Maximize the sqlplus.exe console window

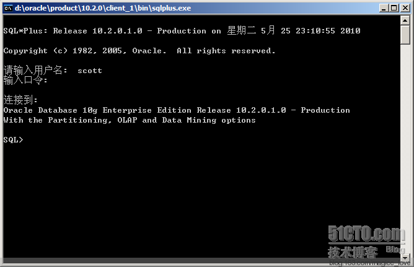394,8
